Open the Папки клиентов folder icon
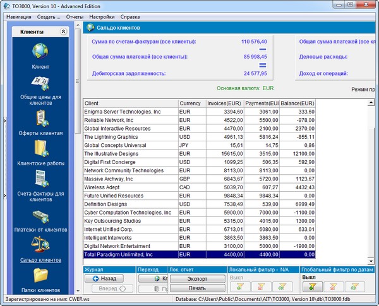Viewport: 379px width, 306px height. (40, 275)
